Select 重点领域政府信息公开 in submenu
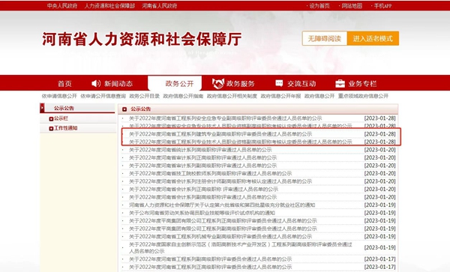This screenshot has width=450, height=272. (363, 96)
